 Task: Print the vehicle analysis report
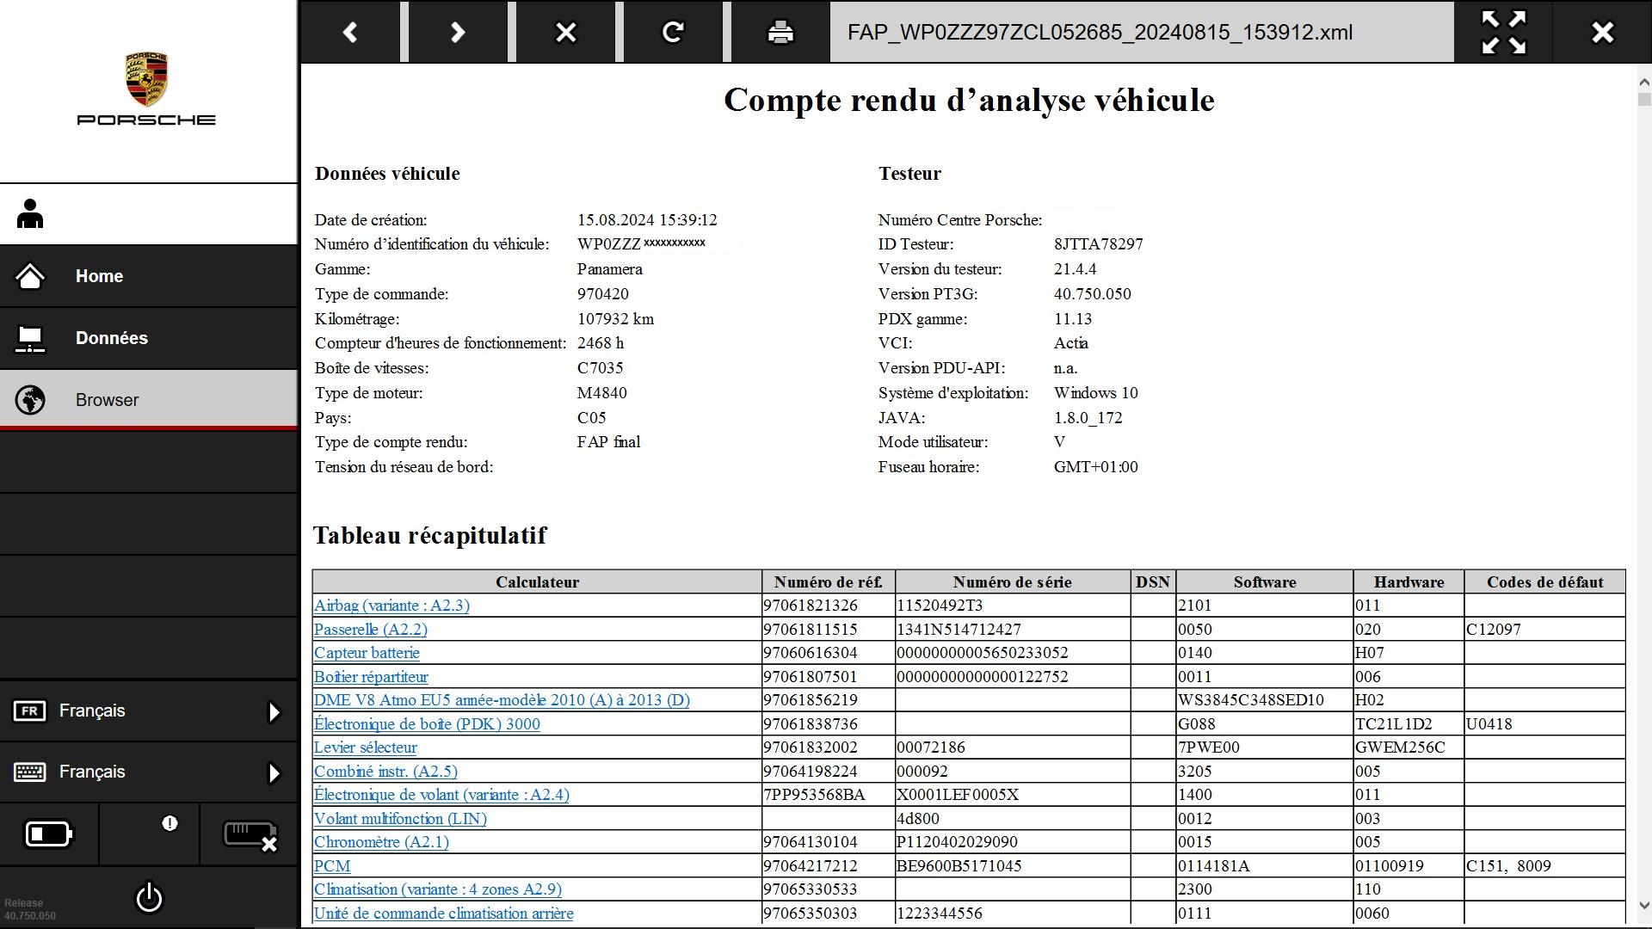click(780, 32)
